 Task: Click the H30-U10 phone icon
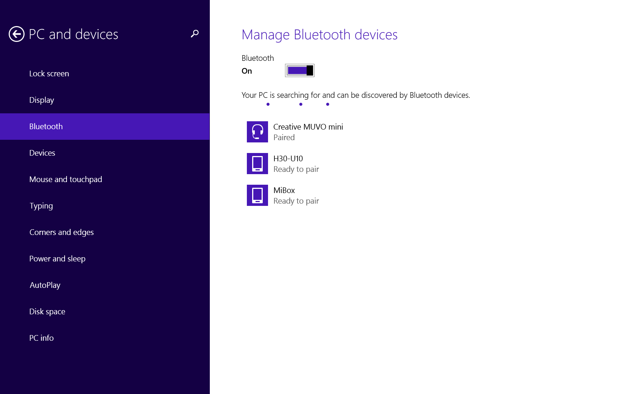coord(257,164)
